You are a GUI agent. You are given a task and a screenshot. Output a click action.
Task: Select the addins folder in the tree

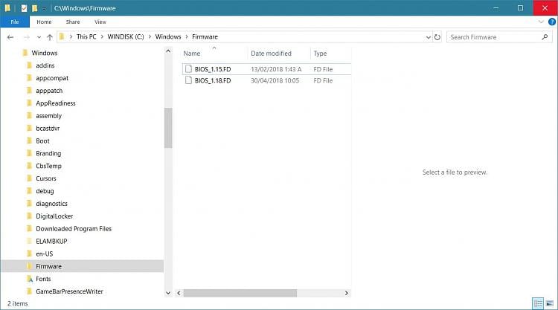45,65
